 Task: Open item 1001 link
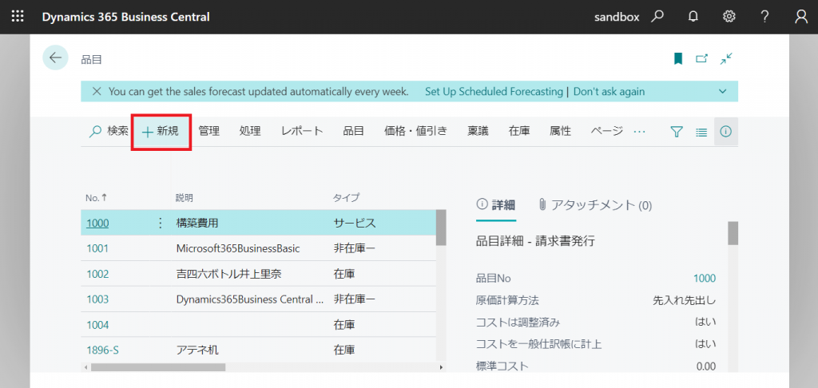pos(97,248)
